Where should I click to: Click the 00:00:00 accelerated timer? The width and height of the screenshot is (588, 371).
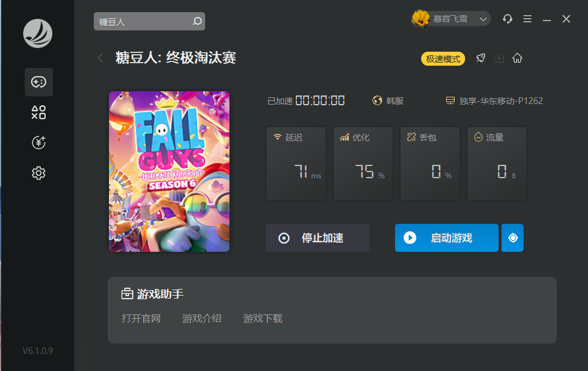click(x=320, y=100)
